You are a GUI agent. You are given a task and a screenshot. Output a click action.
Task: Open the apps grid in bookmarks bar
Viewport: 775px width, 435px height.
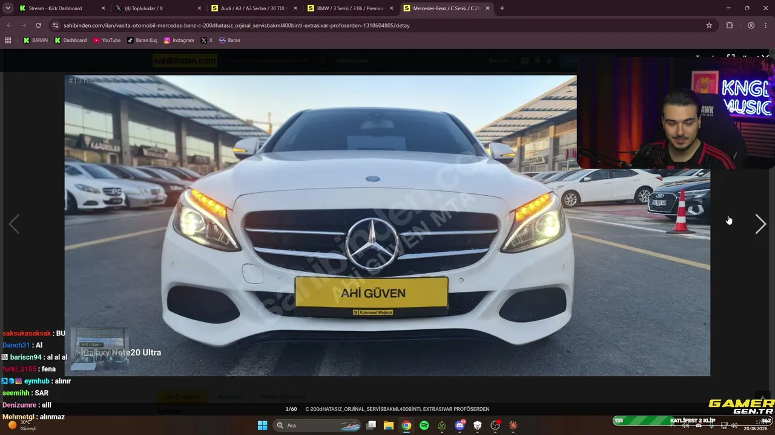[x=8, y=40]
